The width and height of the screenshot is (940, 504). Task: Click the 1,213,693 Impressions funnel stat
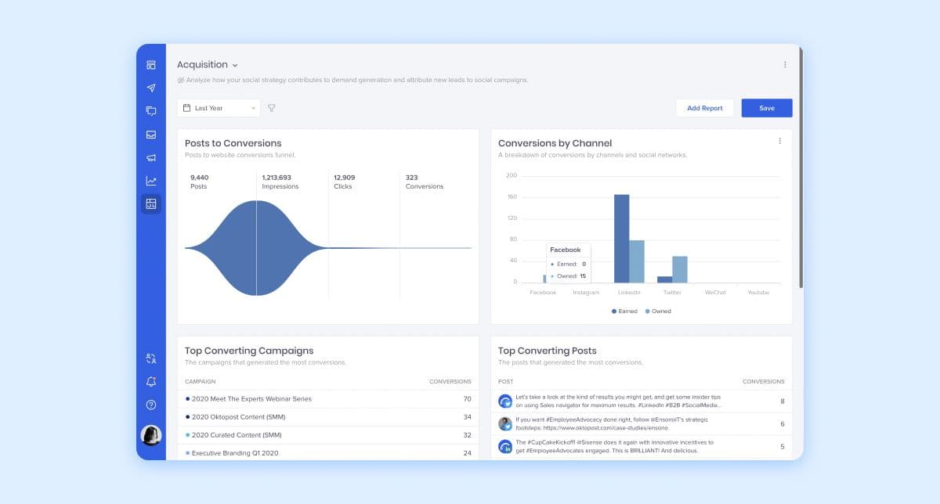pos(280,182)
